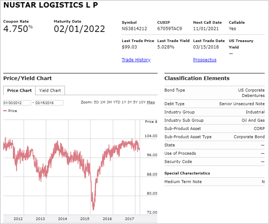This screenshot has height=224, width=269.
Task: Set chart zoom to YTD
Action: point(117,102)
